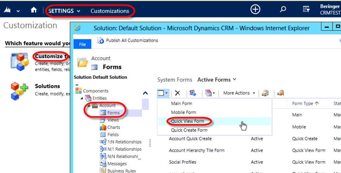The image size is (341, 173).
Task: Click the Messages tree item icon
Action: [x=103, y=164]
